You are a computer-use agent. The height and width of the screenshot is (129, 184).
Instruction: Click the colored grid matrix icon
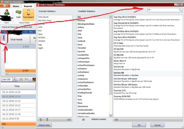click(34, 80)
